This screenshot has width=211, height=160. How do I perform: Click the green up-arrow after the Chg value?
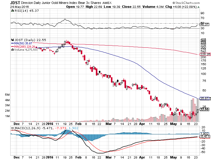198,7
